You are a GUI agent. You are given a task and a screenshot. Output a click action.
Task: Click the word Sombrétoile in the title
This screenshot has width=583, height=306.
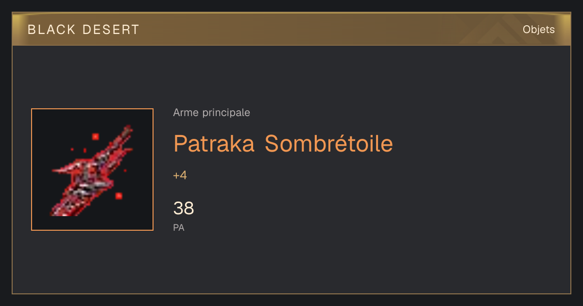[329, 144]
